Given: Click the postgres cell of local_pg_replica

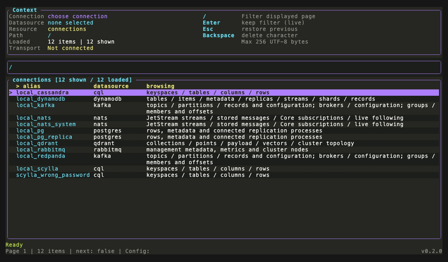Looking at the screenshot, I should (x=108, y=137).
